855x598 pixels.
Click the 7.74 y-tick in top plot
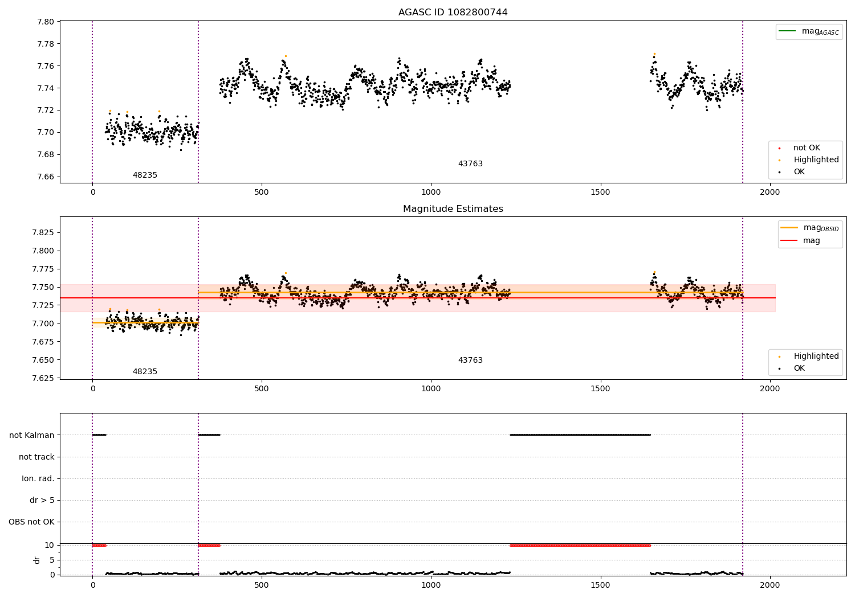(46, 88)
